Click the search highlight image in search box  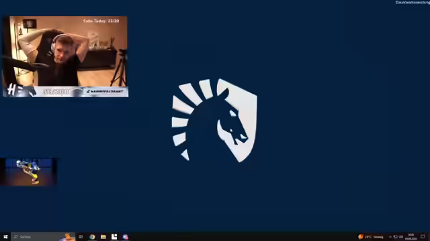click(x=68, y=236)
